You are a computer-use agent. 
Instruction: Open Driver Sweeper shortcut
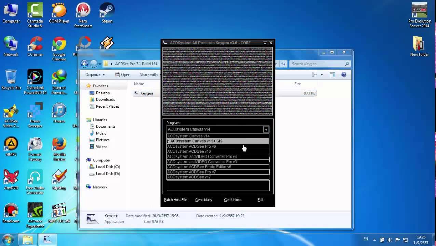click(x=35, y=115)
